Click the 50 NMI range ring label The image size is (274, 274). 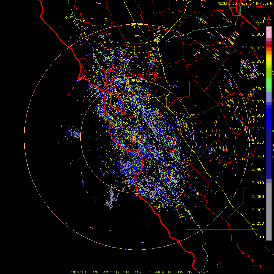pyautogui.click(x=137, y=80)
